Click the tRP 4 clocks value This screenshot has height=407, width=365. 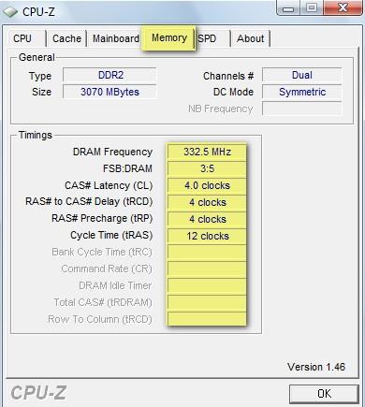pyautogui.click(x=207, y=219)
